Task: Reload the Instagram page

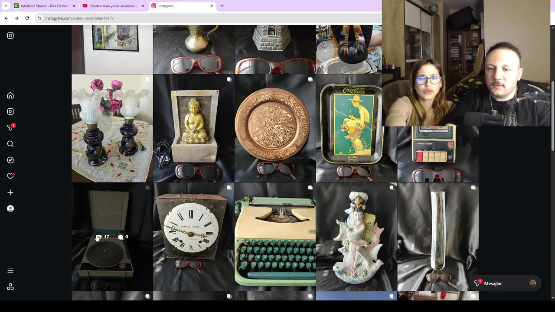Action: (x=27, y=18)
